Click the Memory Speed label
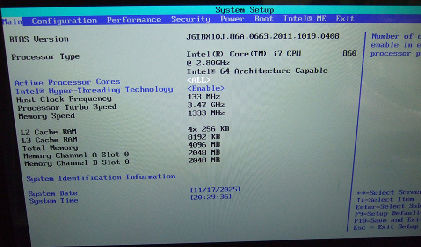 [46, 116]
